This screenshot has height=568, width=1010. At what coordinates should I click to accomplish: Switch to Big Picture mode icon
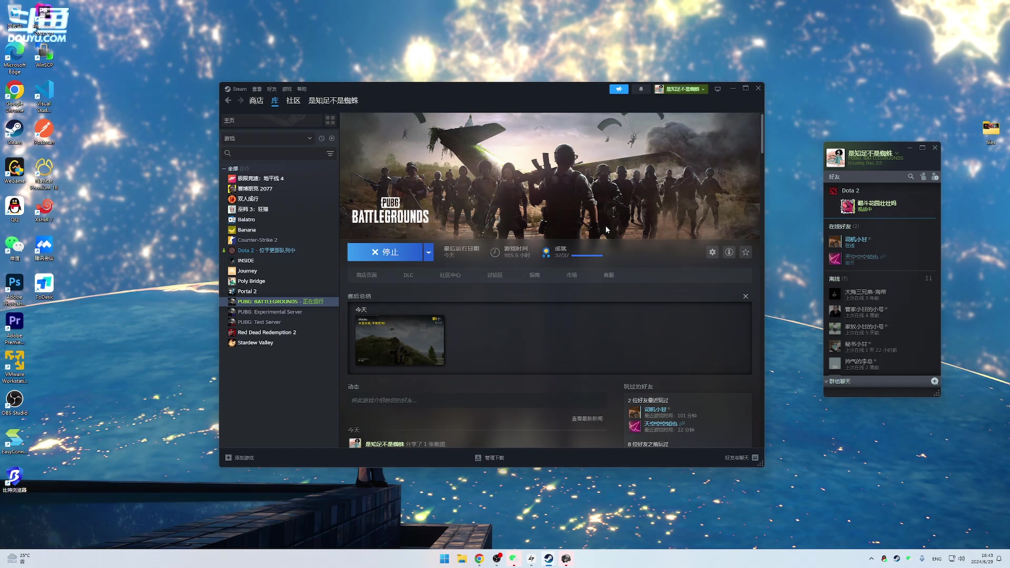click(x=718, y=89)
